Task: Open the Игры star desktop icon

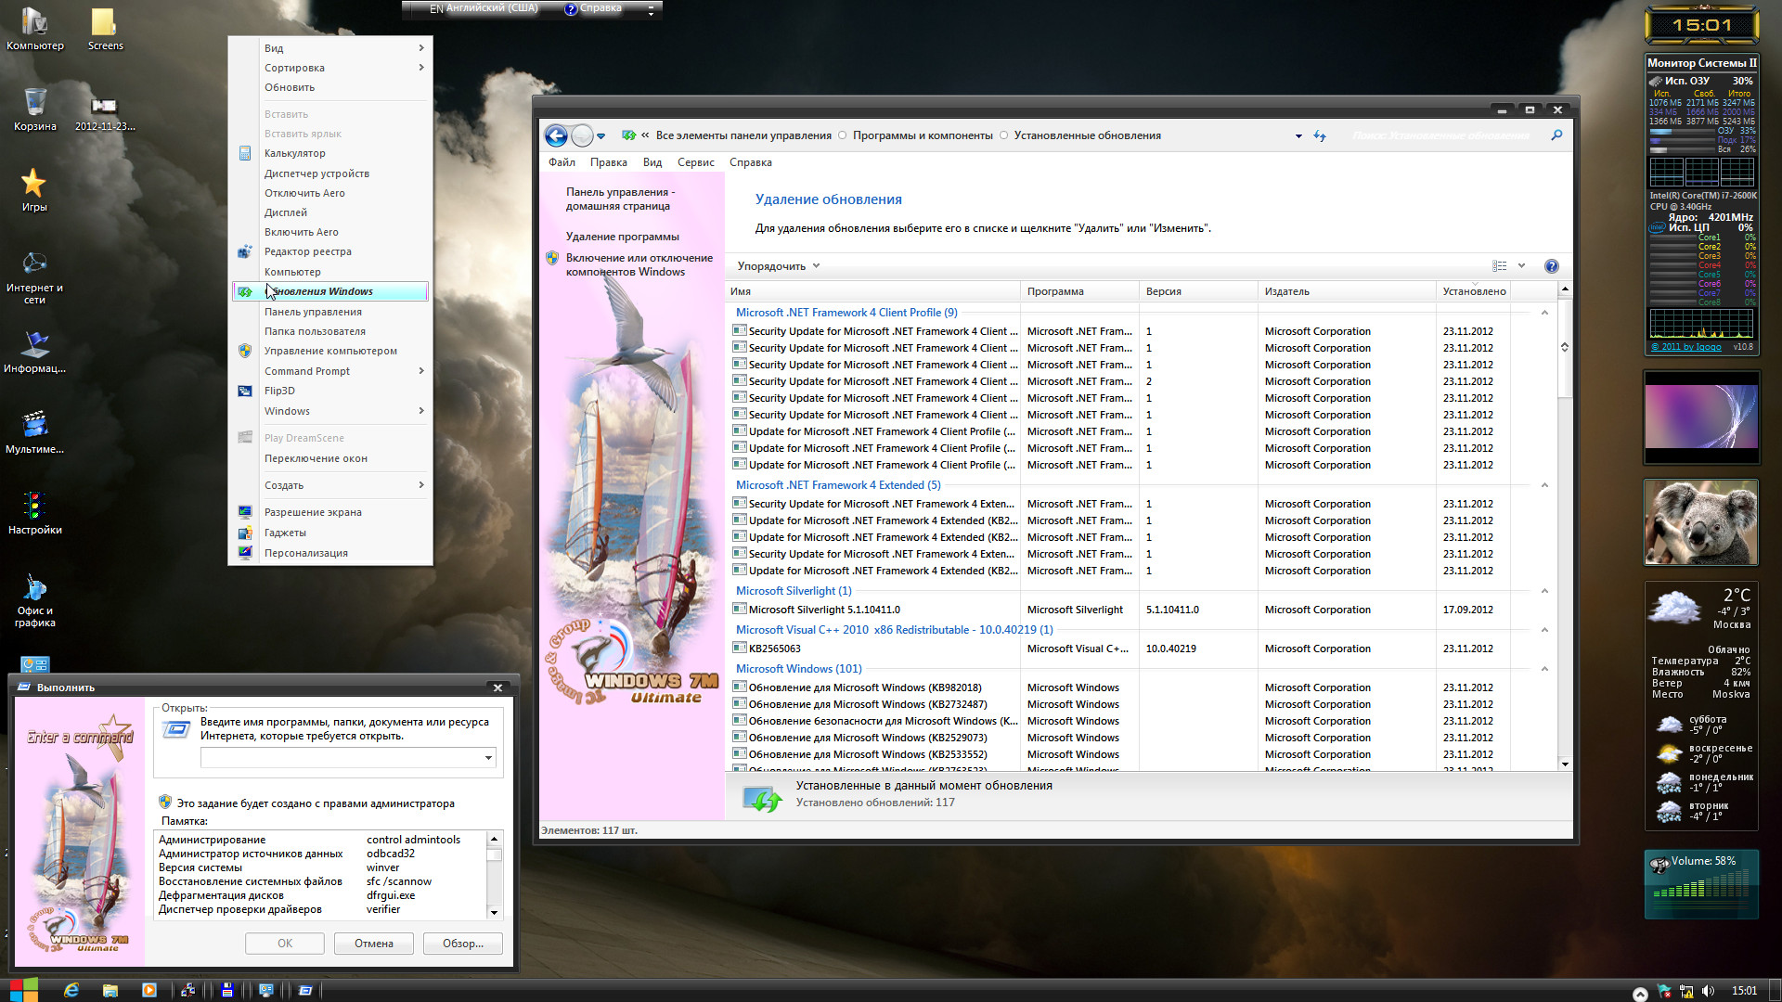Action: pyautogui.click(x=34, y=190)
